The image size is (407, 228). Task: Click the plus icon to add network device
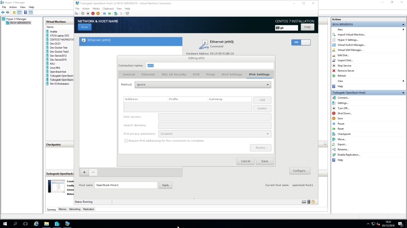coord(84,172)
